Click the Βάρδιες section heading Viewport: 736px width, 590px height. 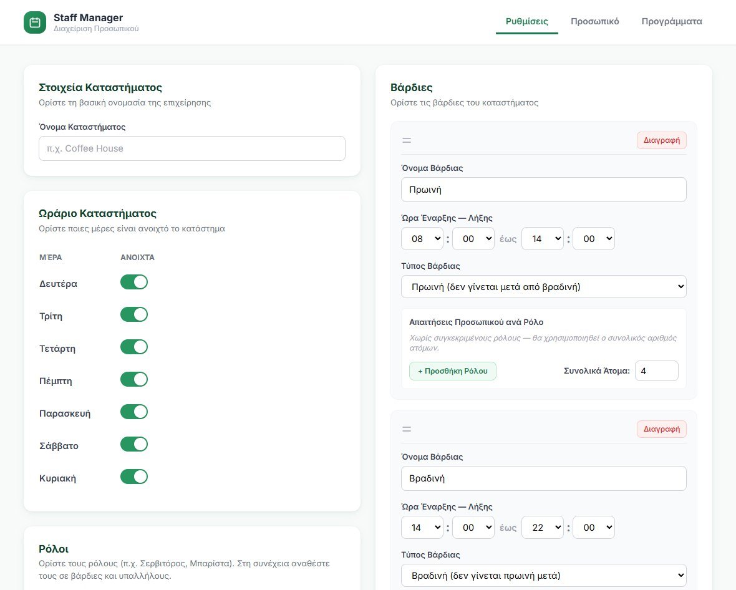412,87
